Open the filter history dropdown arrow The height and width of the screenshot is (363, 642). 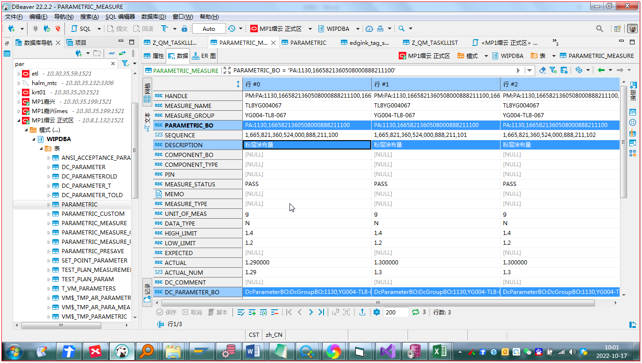pos(529,70)
